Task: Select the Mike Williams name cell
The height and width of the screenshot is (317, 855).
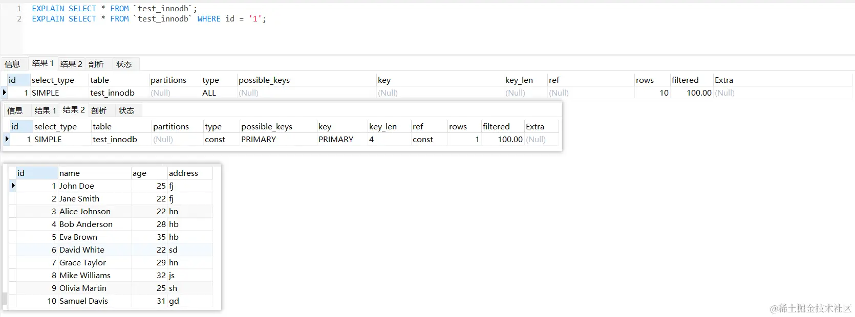Action: pyautogui.click(x=95, y=275)
